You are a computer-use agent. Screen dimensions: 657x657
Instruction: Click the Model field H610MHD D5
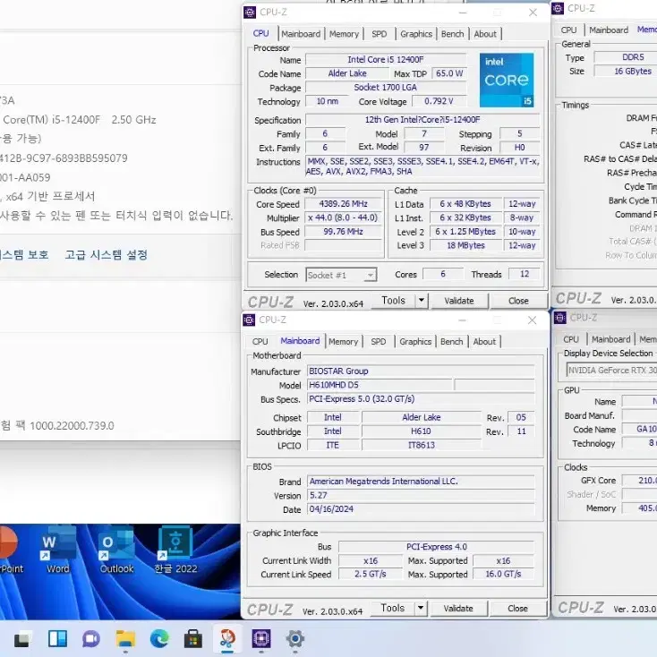click(380, 385)
